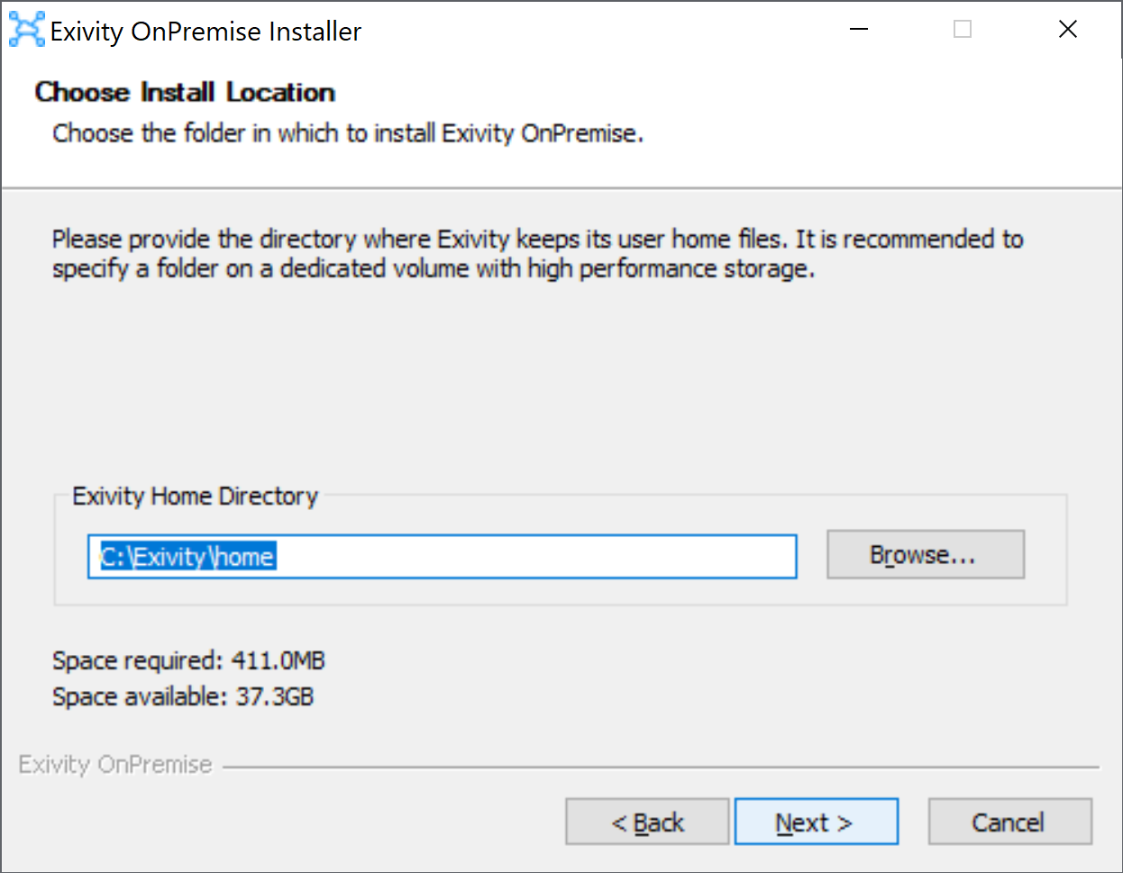Image resolution: width=1123 pixels, height=873 pixels.
Task: Cancel the Exivity installation
Action: 1009,822
